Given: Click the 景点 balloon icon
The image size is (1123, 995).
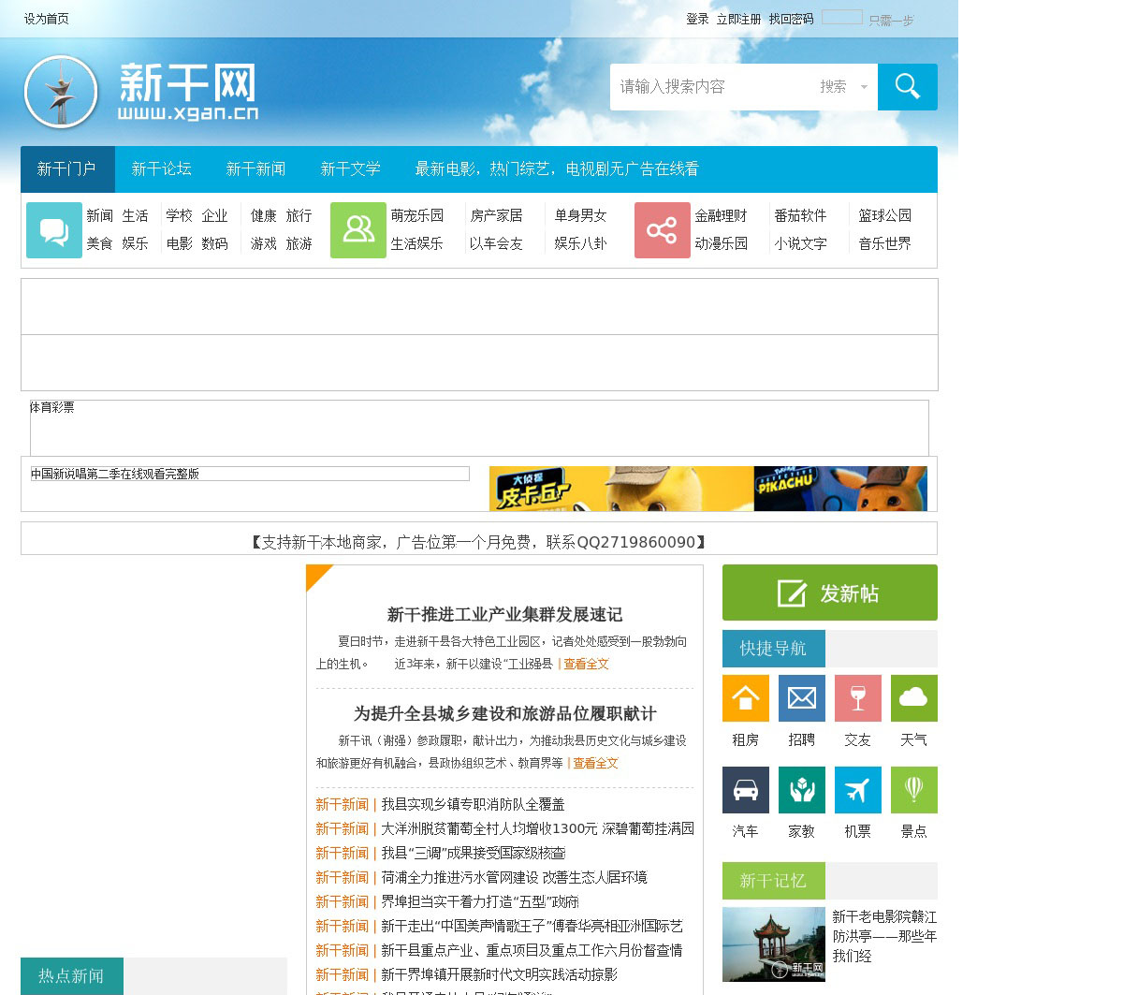Looking at the screenshot, I should pos(913,790).
